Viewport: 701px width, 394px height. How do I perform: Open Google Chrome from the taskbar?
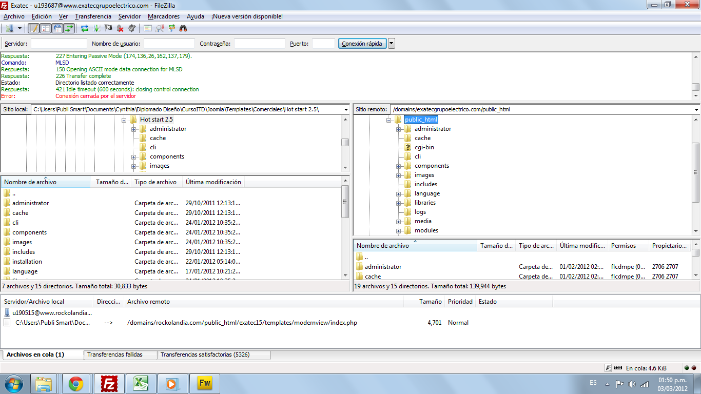(76, 383)
